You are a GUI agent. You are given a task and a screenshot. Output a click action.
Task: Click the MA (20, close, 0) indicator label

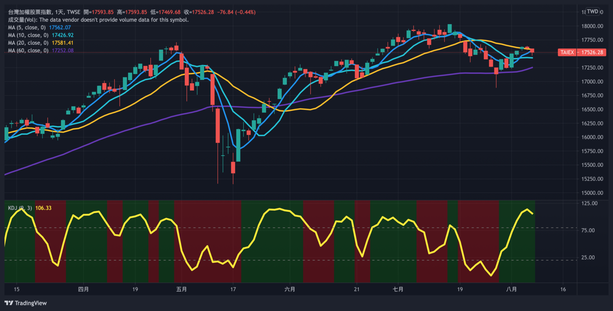click(28, 43)
